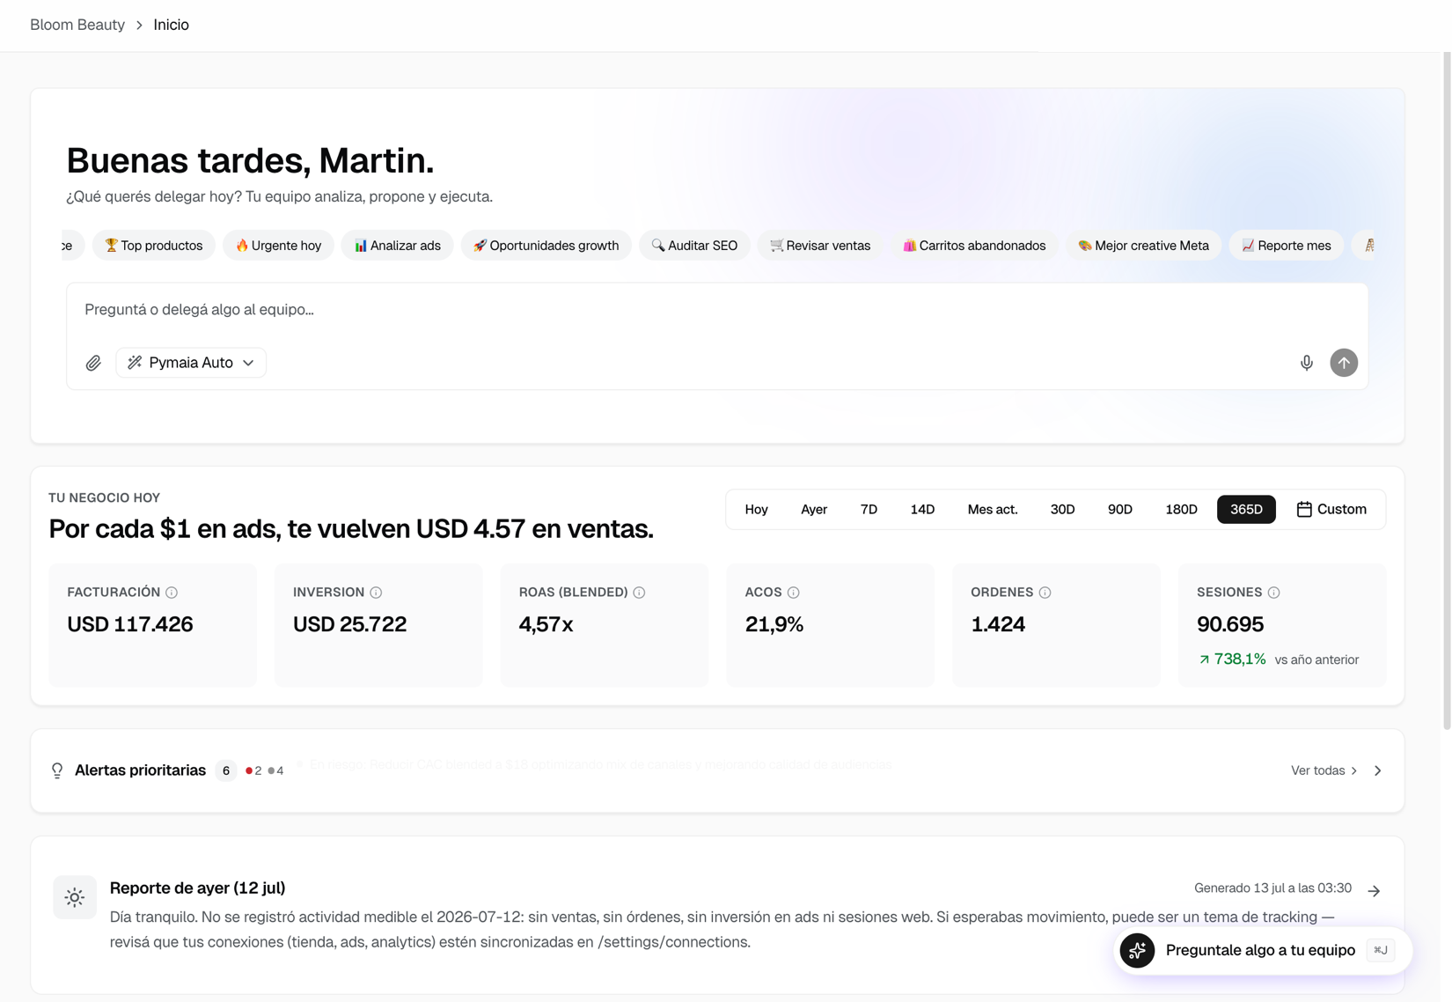The height and width of the screenshot is (1002, 1452).
Task: Select the 365D date range
Action: pos(1246,509)
